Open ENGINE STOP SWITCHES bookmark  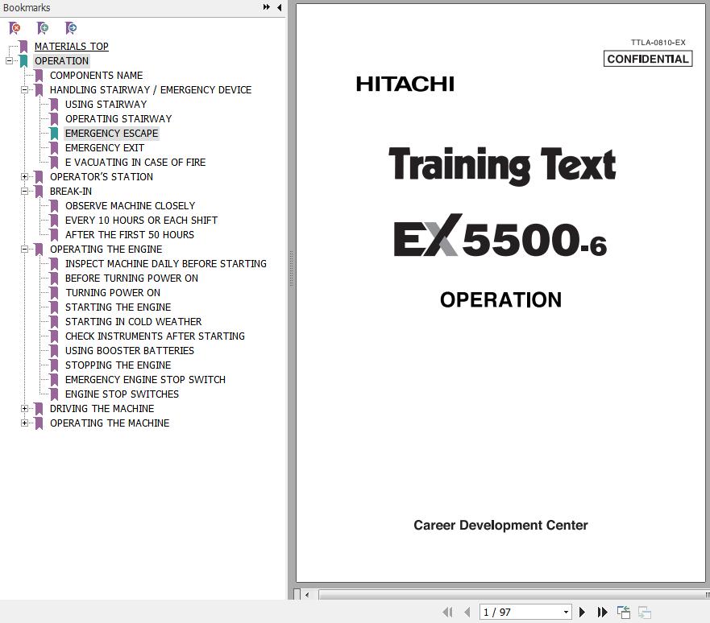pos(122,394)
